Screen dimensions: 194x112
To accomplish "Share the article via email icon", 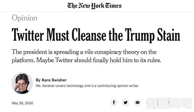I will 137,102.
